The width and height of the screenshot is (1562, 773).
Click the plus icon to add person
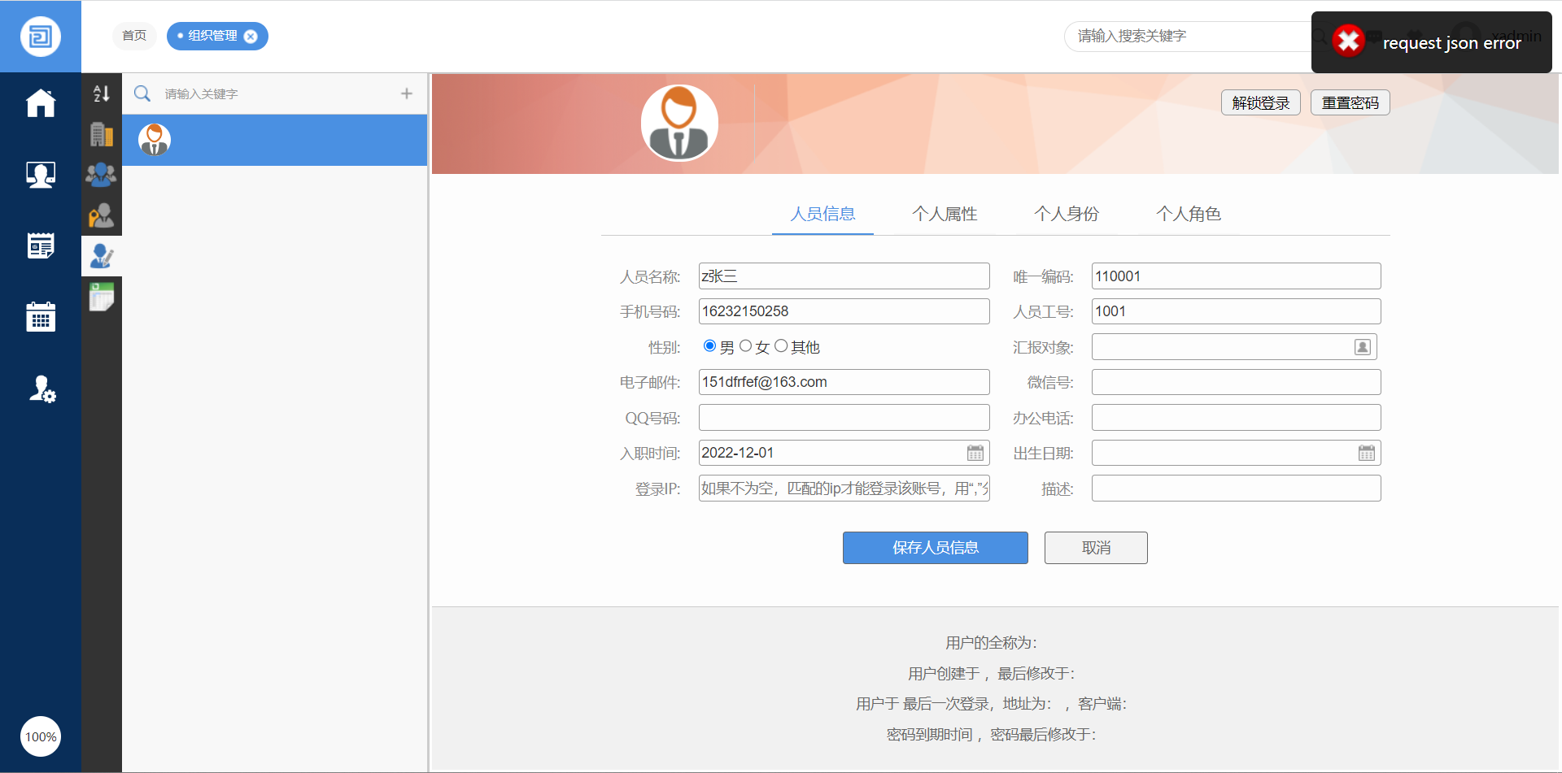click(407, 93)
